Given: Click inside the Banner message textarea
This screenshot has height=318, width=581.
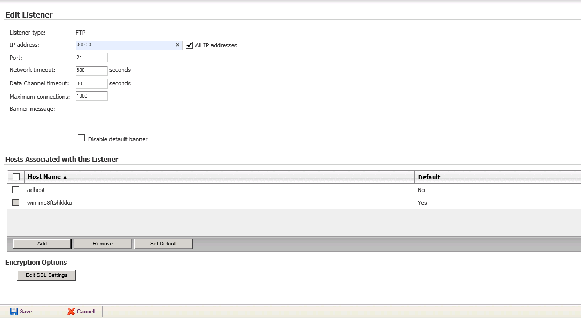Looking at the screenshot, I should coord(182,117).
